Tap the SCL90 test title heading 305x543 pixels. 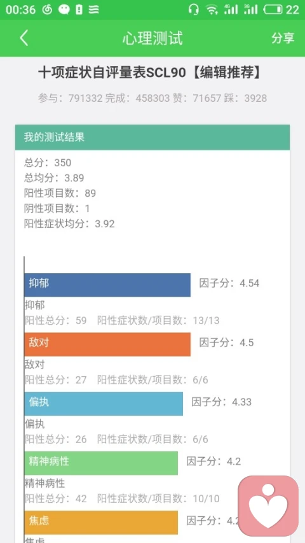tap(149, 73)
